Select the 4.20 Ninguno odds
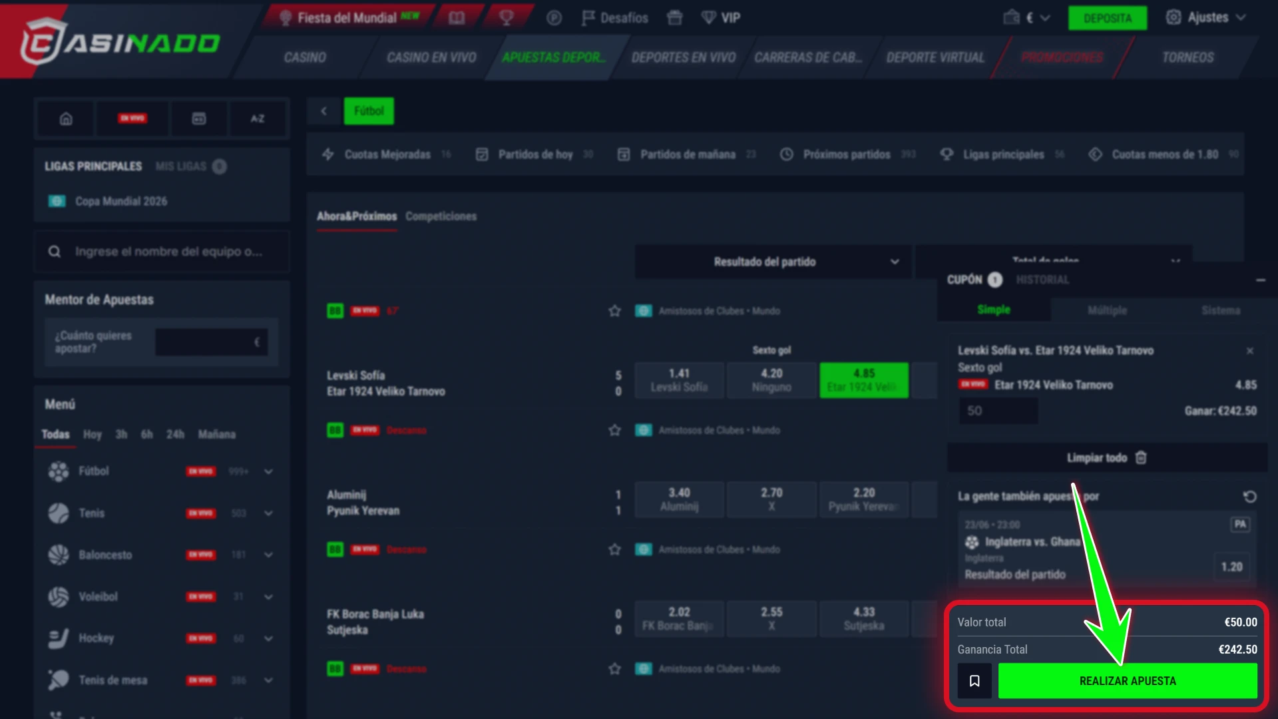The image size is (1278, 719). click(x=771, y=380)
